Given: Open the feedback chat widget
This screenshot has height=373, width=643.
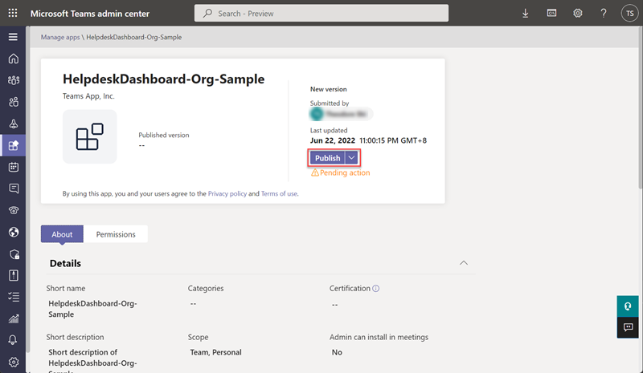Looking at the screenshot, I should coord(628,327).
